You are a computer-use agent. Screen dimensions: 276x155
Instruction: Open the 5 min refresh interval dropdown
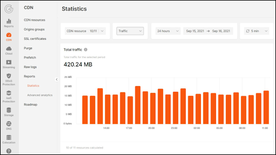[256, 31]
